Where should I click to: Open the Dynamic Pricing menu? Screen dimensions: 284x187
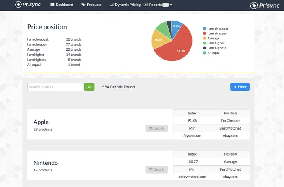coord(125,5)
